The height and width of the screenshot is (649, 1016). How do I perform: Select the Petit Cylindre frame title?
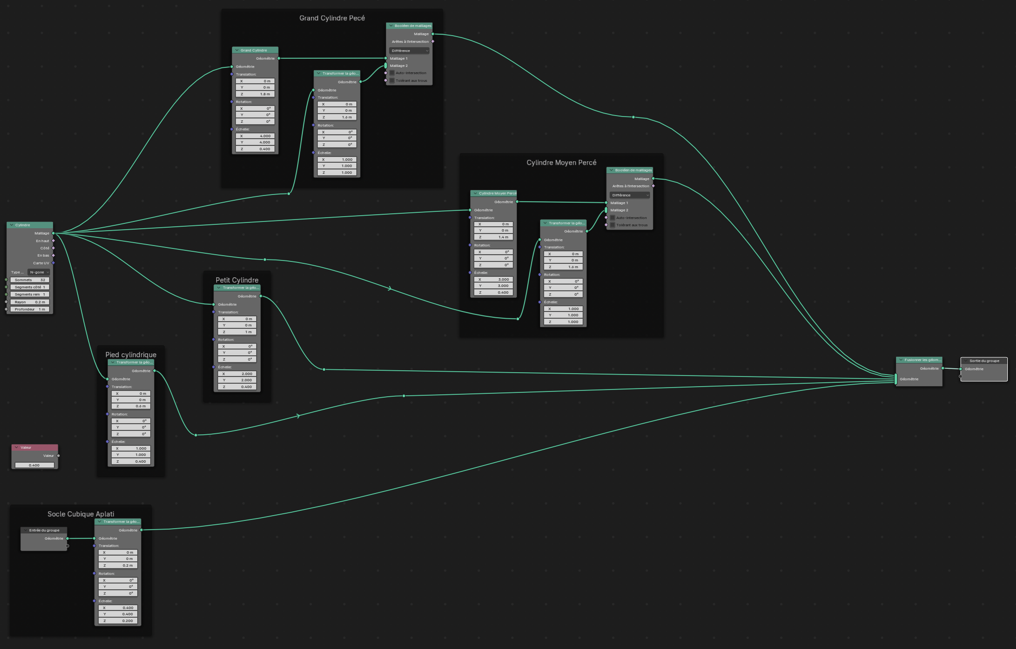(x=237, y=280)
